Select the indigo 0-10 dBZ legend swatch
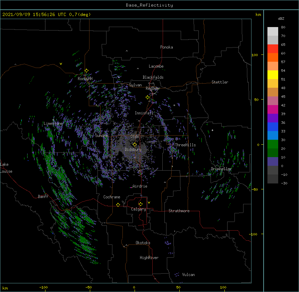The image size is (299, 292). 273,162
